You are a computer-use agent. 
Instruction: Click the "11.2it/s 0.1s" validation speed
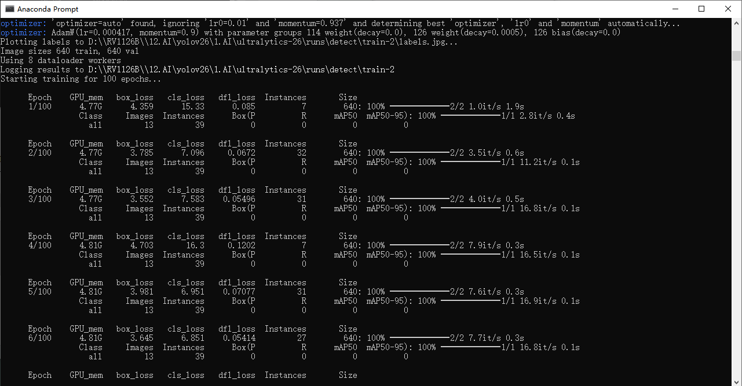click(550, 163)
